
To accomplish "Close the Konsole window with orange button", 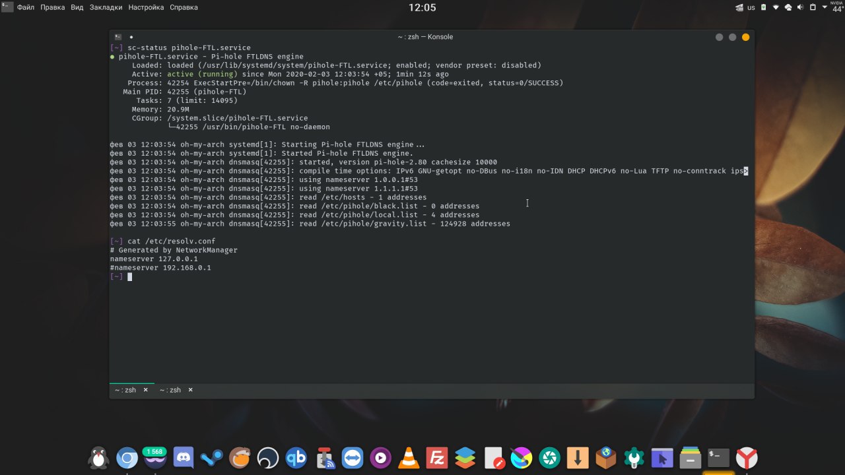I will click(x=746, y=37).
